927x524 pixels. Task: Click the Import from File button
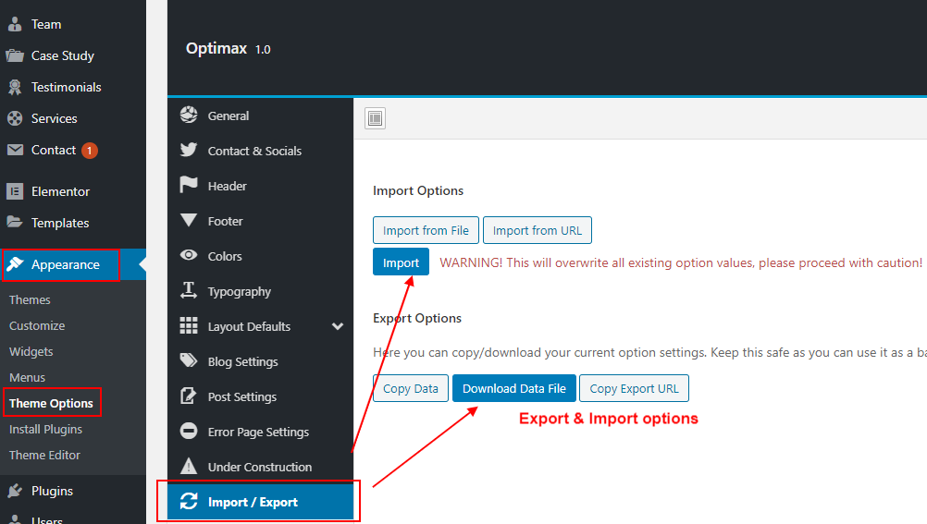[x=426, y=230]
